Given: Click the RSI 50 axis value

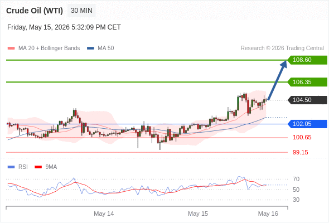Looking at the screenshot, I should pyautogui.click(x=296, y=190).
